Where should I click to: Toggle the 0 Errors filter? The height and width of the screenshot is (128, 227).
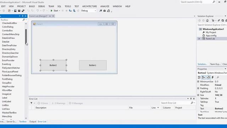pos(43,103)
